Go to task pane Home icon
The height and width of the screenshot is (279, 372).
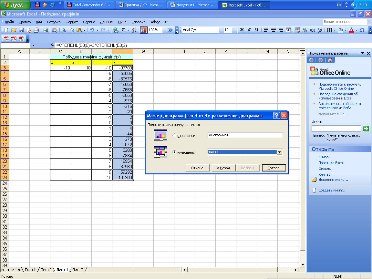(x=330, y=60)
